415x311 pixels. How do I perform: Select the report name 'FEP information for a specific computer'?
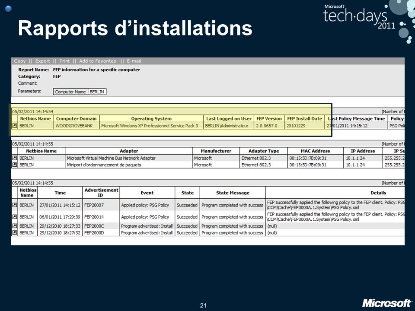96,70
